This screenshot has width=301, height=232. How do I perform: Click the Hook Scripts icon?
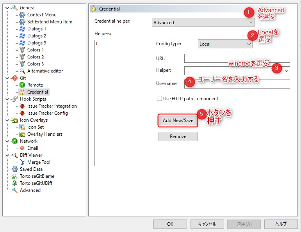coord(14,99)
